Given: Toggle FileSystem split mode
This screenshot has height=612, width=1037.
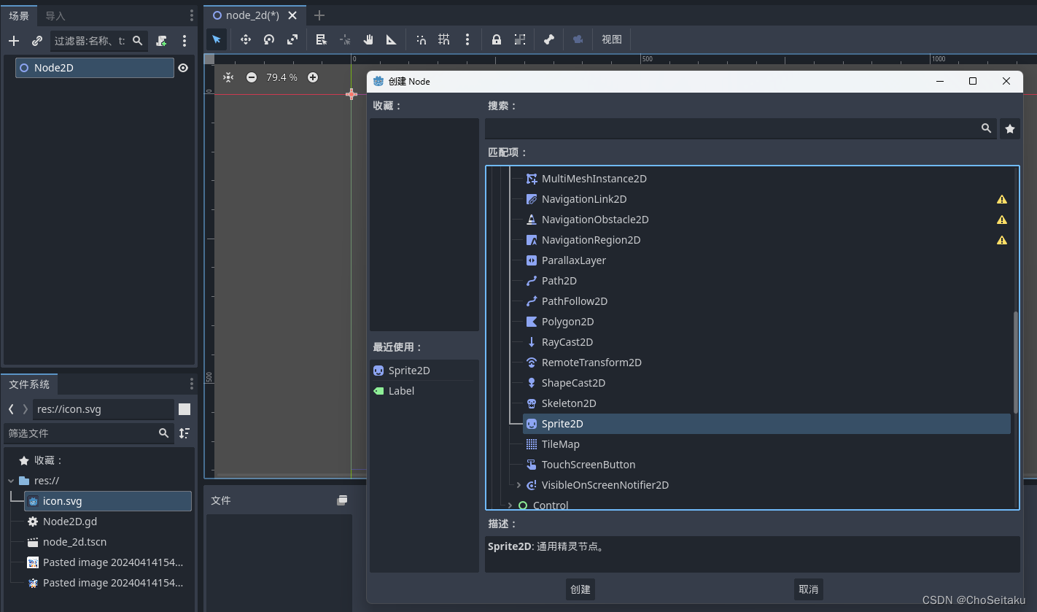Looking at the screenshot, I should [x=185, y=409].
